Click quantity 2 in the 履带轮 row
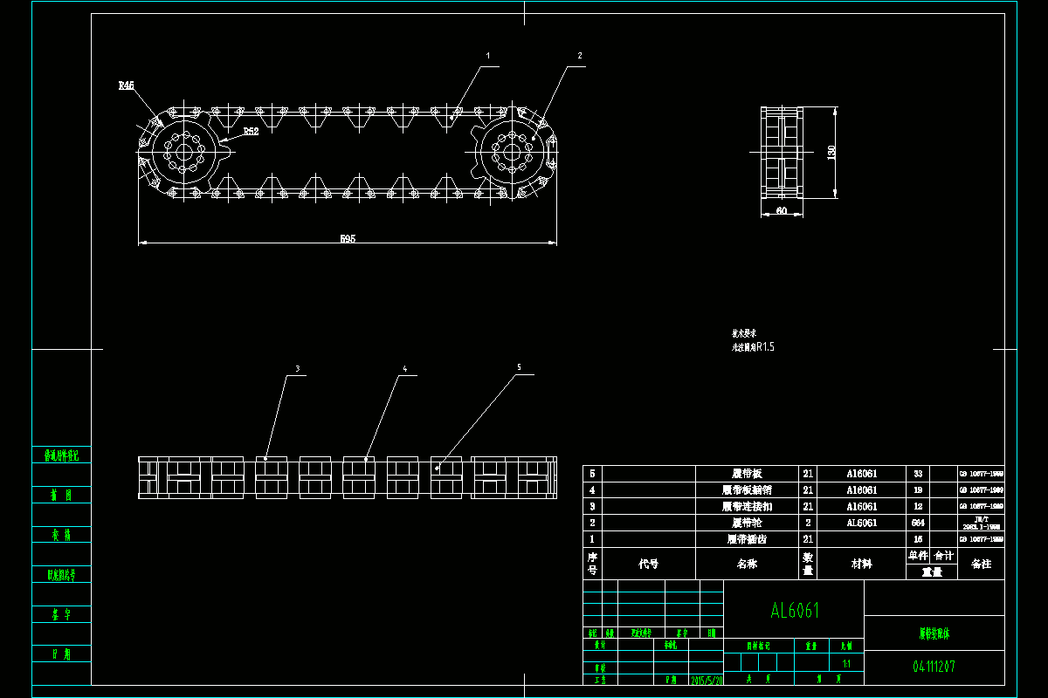 (x=808, y=523)
